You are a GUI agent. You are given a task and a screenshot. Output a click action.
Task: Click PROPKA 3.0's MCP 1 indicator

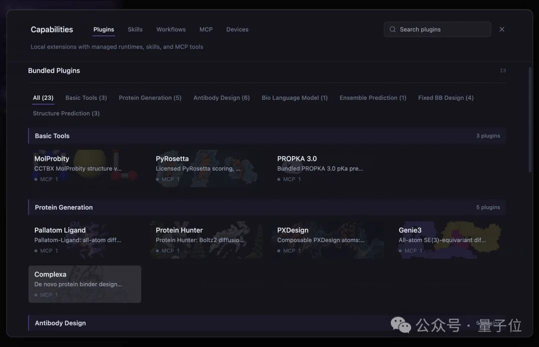pyautogui.click(x=289, y=179)
